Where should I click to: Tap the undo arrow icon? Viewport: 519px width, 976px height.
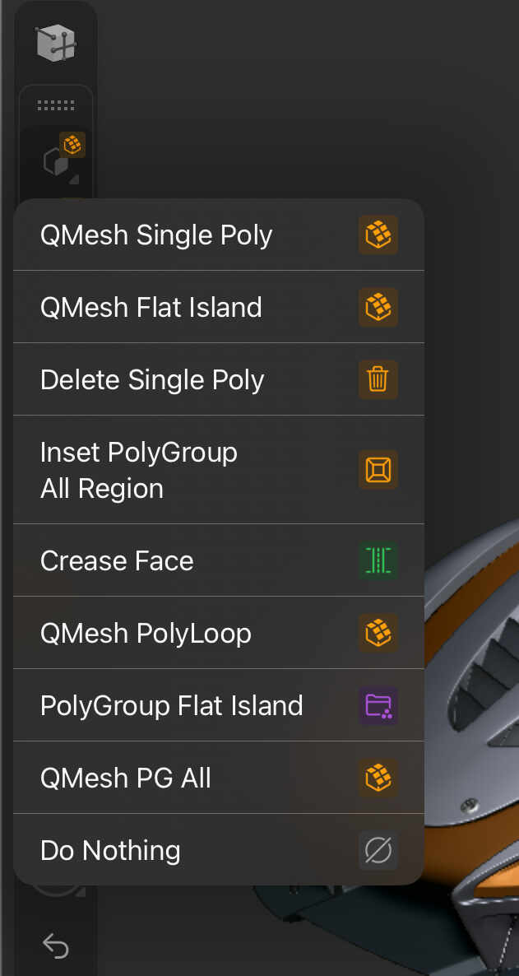55,946
